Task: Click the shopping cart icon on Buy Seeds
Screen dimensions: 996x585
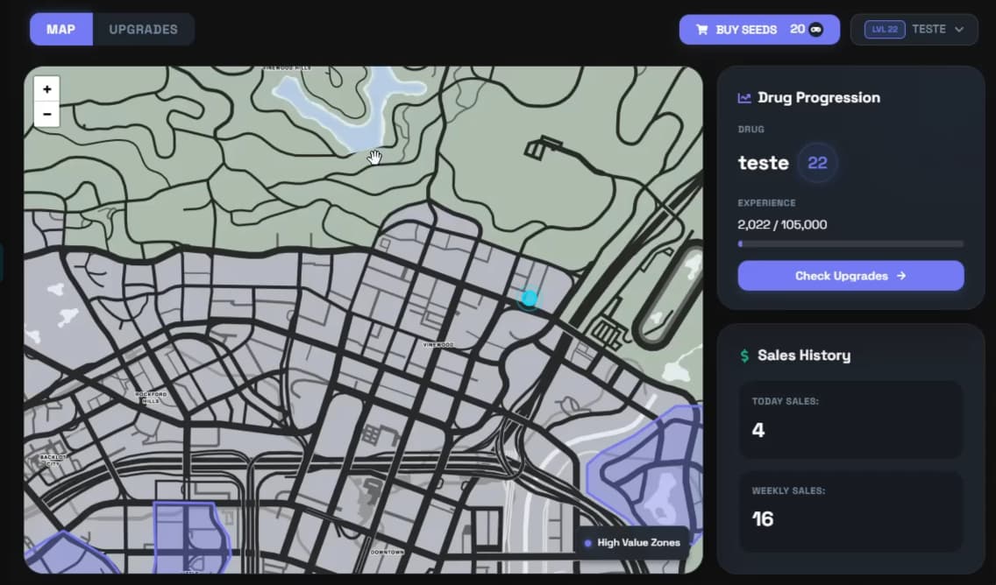Action: [x=701, y=29]
